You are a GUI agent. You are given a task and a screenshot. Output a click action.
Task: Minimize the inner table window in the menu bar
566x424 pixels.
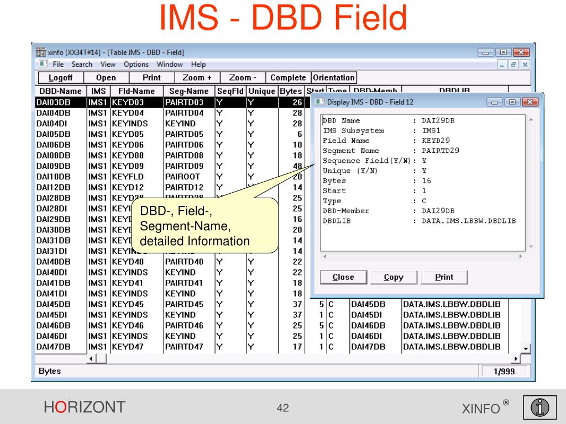[502, 65]
